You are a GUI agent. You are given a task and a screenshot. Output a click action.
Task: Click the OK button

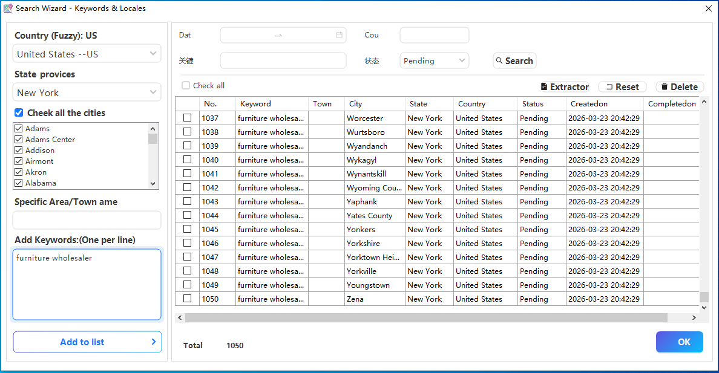click(679, 342)
